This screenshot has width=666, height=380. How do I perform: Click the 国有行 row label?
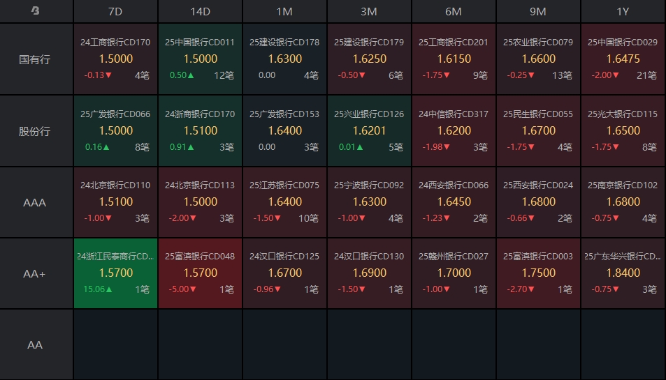(35, 59)
